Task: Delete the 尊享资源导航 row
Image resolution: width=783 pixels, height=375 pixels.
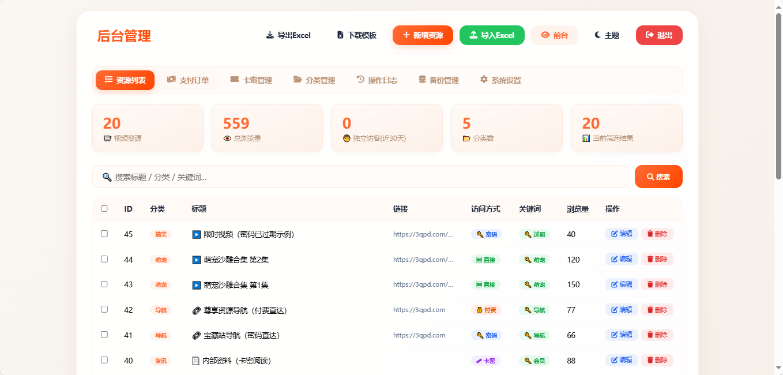Action: pos(657,309)
